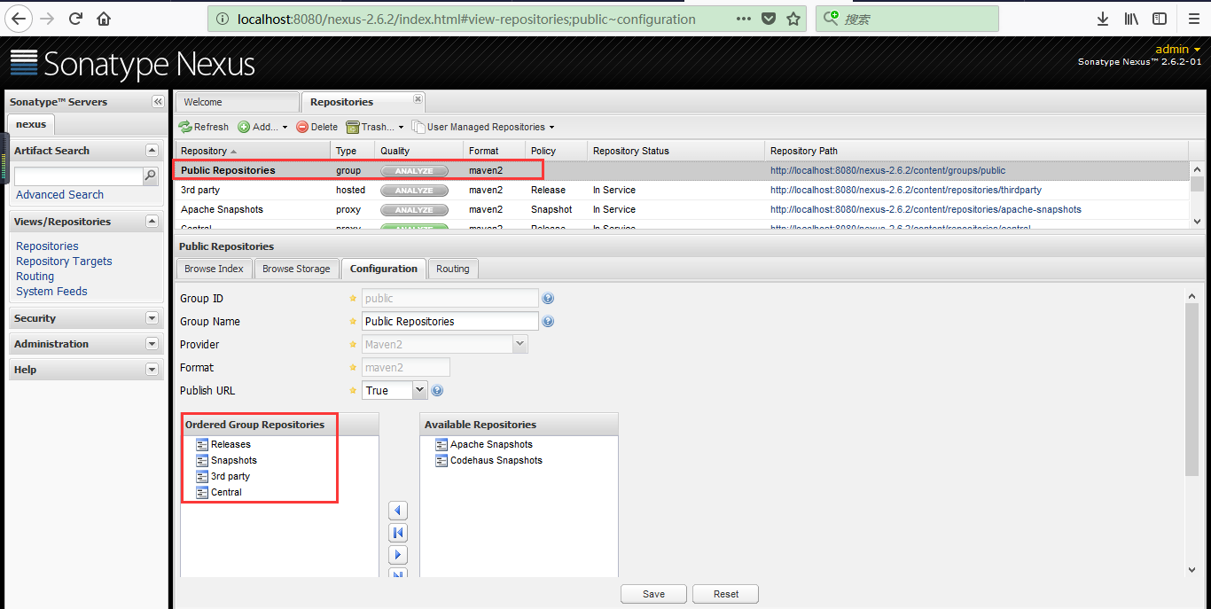1211x609 pixels.
Task: Click ANALYZE for Public Repositories row
Action: (x=414, y=171)
